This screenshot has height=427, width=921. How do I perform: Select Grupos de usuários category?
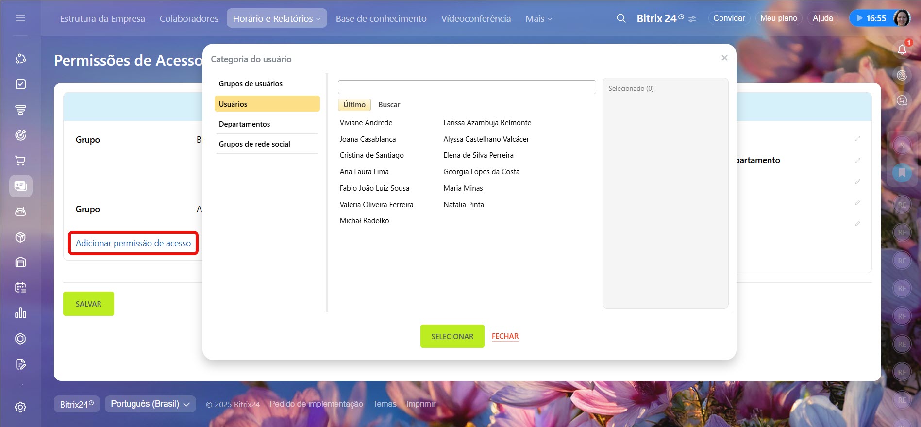pyautogui.click(x=251, y=84)
